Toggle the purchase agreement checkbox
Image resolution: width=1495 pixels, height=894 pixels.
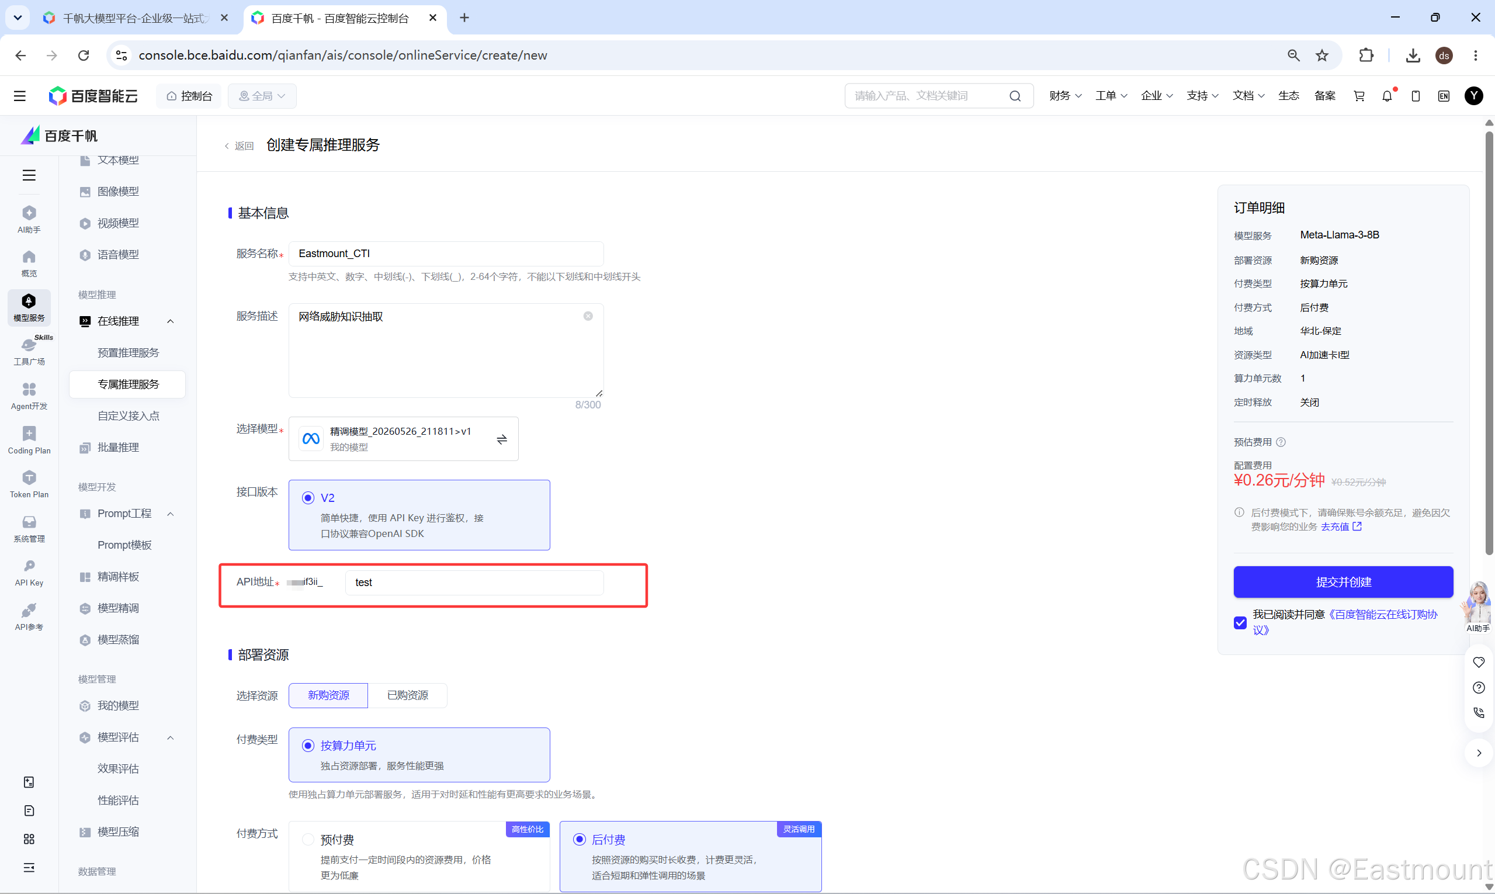click(1240, 623)
